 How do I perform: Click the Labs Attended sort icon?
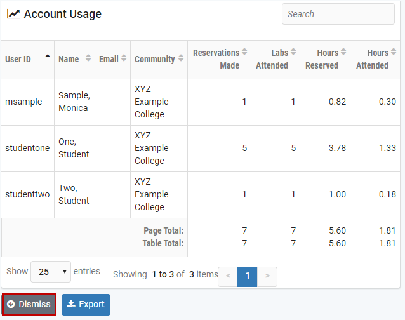tap(293, 53)
